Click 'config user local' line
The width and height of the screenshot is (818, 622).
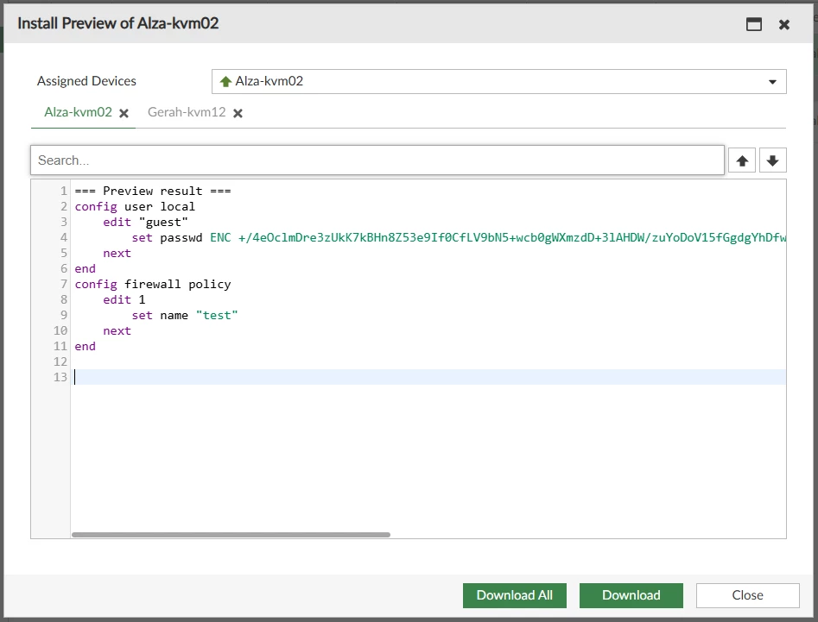point(135,207)
